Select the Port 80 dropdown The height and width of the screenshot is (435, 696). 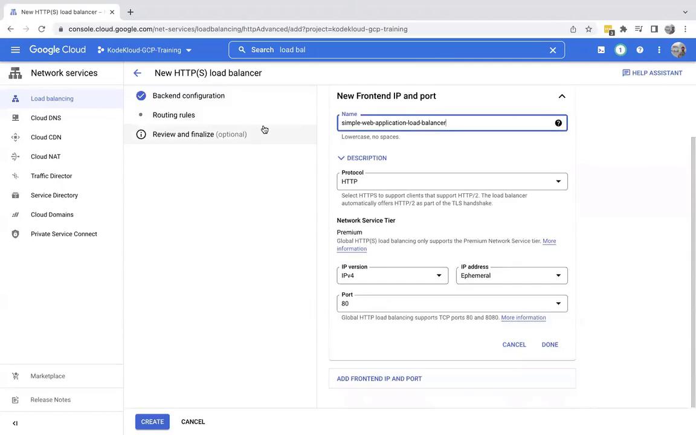tap(452, 303)
